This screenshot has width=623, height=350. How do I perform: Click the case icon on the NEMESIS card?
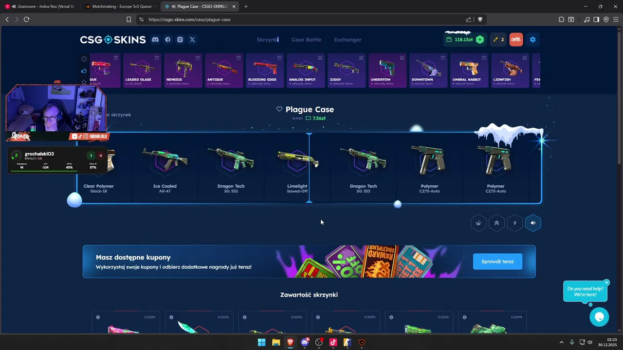point(198,58)
